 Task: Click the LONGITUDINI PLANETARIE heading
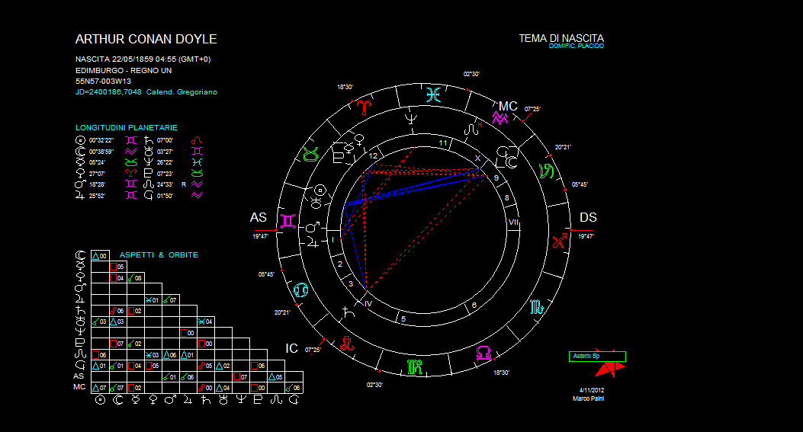tap(127, 128)
